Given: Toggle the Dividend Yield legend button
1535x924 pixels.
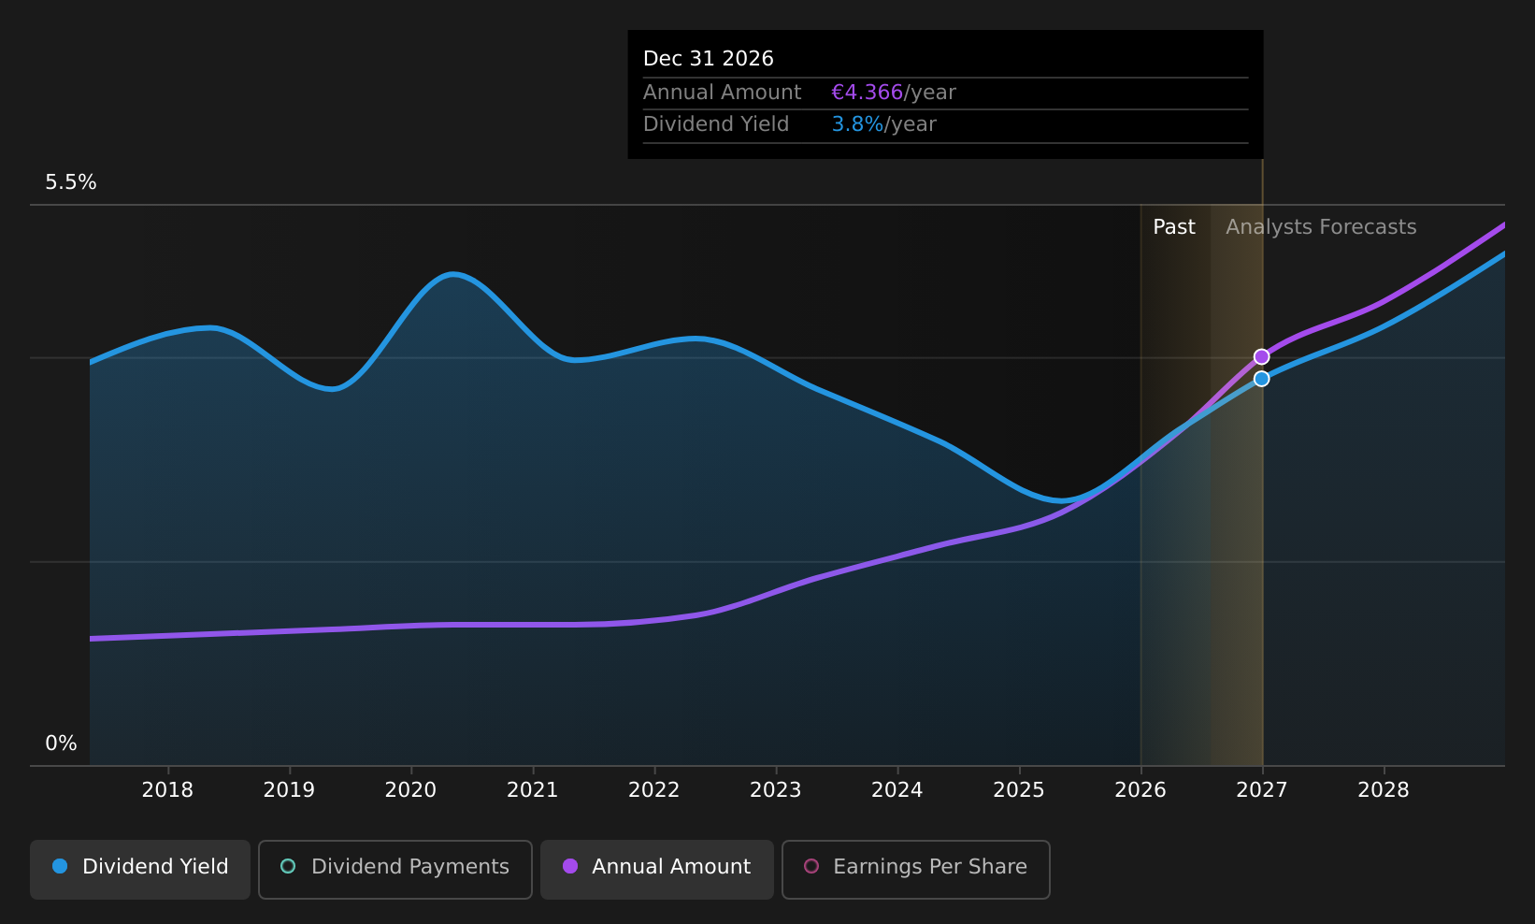Looking at the screenshot, I should click(140, 870).
